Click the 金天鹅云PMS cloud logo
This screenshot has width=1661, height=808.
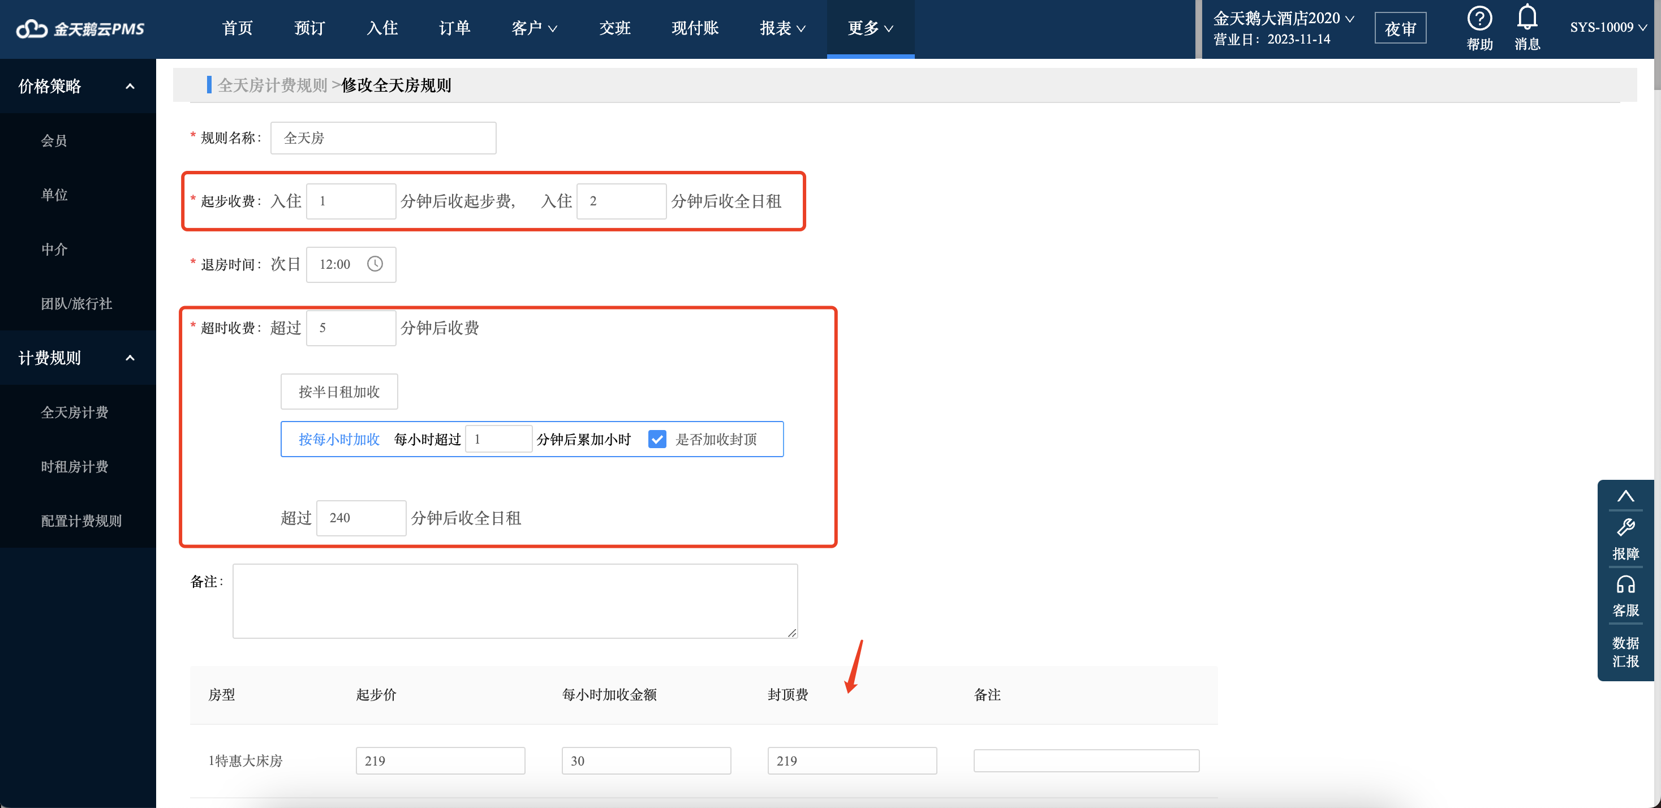[x=80, y=28]
